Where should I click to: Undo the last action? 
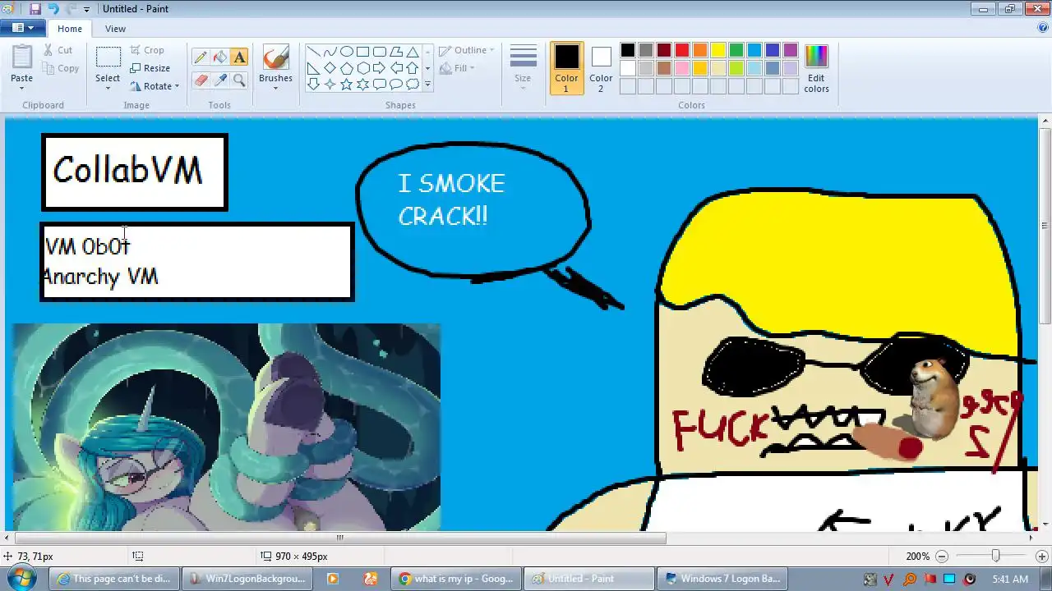53,9
